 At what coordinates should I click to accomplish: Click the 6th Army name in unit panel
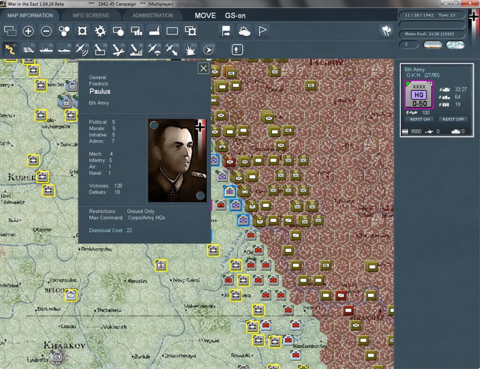click(414, 69)
